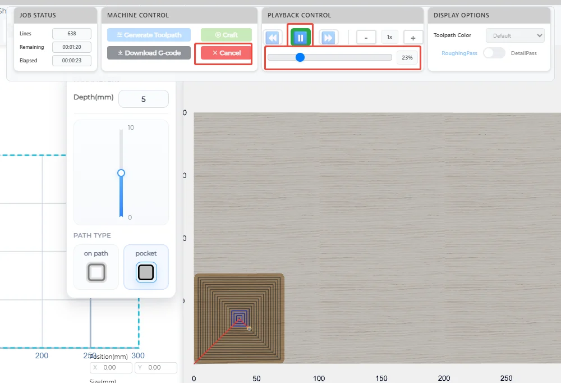
Task: Toggle RoughingPass/DetailPass switch
Action: tap(494, 53)
